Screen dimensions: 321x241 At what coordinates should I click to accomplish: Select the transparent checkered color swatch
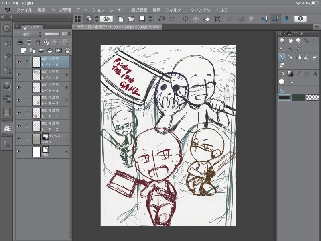312,98
